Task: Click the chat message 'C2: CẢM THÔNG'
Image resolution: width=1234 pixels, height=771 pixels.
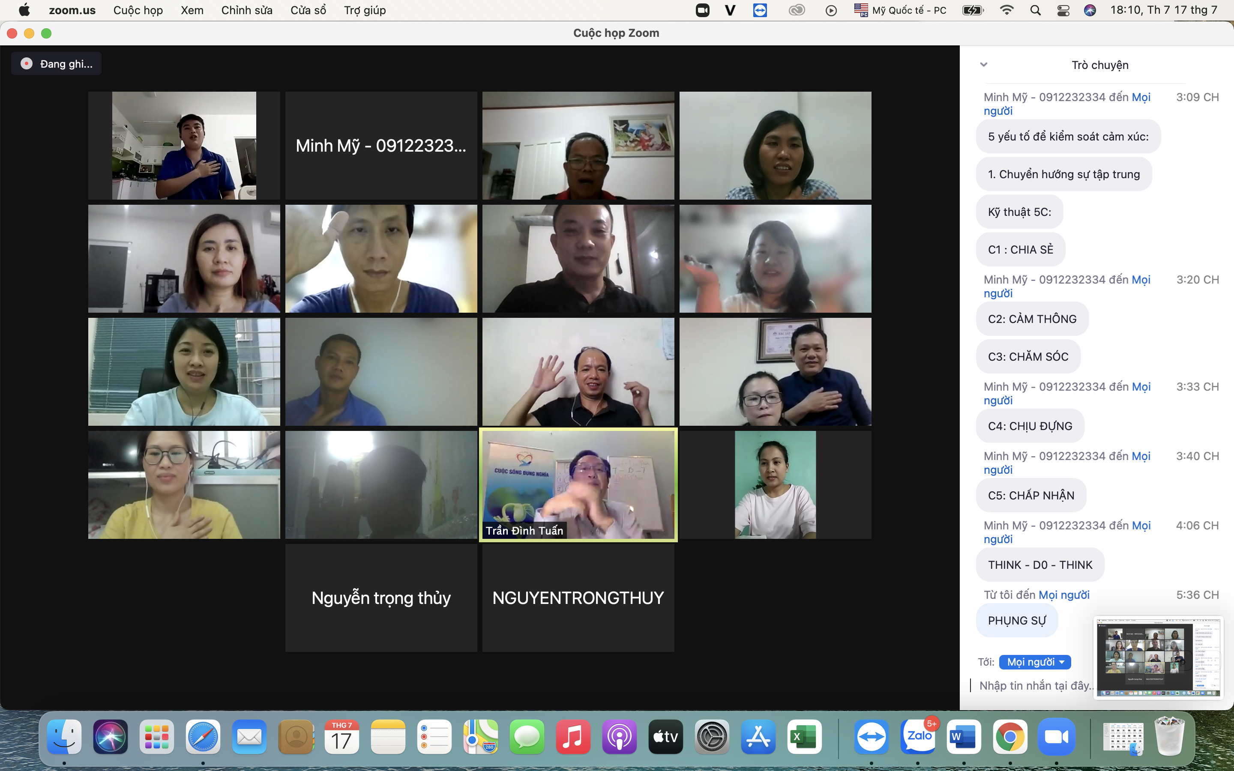Action: click(1032, 319)
